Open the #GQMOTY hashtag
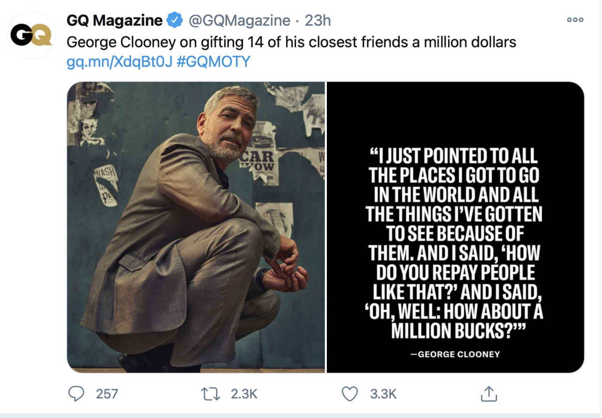This screenshot has height=418, width=602. tap(214, 63)
